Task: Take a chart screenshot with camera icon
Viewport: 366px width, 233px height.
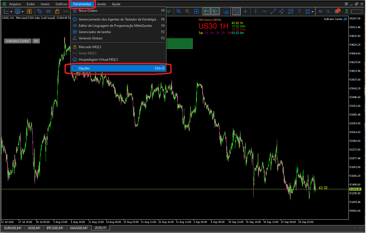Action: pyautogui.click(x=226, y=11)
